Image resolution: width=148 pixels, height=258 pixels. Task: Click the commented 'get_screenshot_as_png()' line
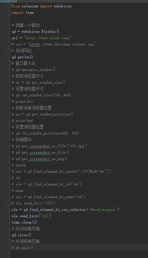[39, 159]
